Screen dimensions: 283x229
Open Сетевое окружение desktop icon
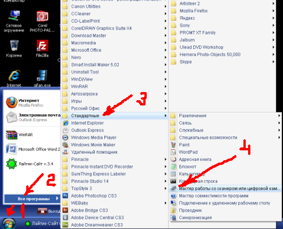click(14, 21)
